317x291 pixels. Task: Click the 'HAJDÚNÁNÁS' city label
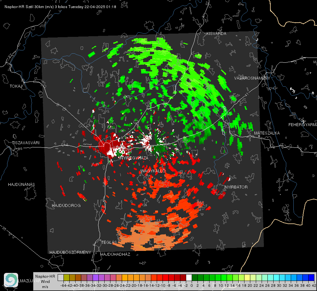21,184
